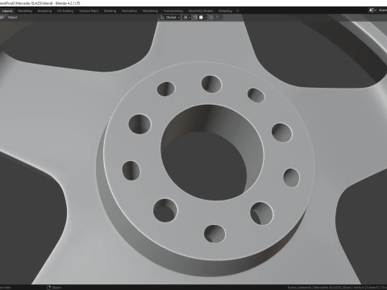Toggle the proportional editing icon
The image size is (387, 290).
click(211, 18)
